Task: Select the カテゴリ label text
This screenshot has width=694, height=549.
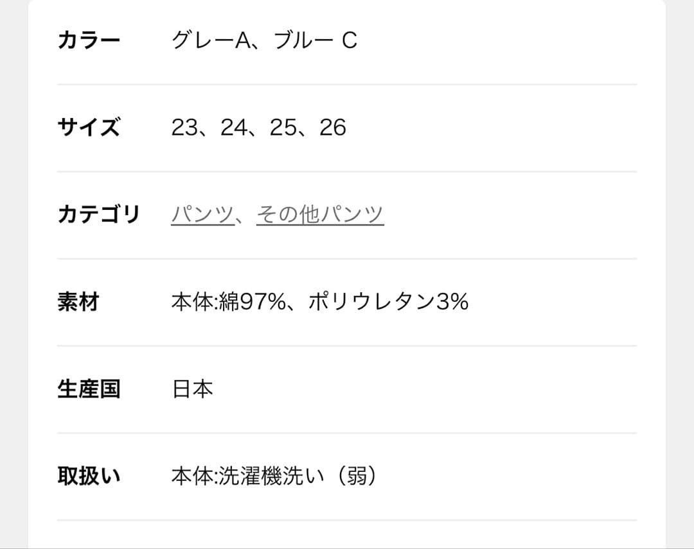Action: pos(98,214)
